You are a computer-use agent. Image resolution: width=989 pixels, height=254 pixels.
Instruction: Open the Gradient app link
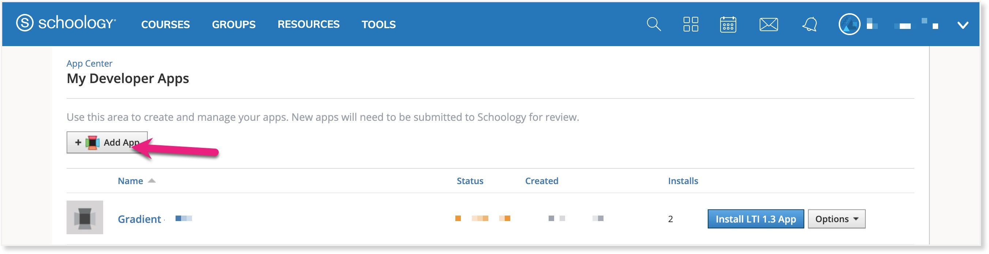click(139, 219)
